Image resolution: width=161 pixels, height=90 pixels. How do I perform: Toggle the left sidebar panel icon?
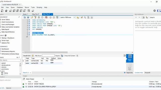point(158,11)
